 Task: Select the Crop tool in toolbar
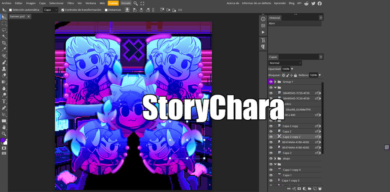[x=4, y=43]
